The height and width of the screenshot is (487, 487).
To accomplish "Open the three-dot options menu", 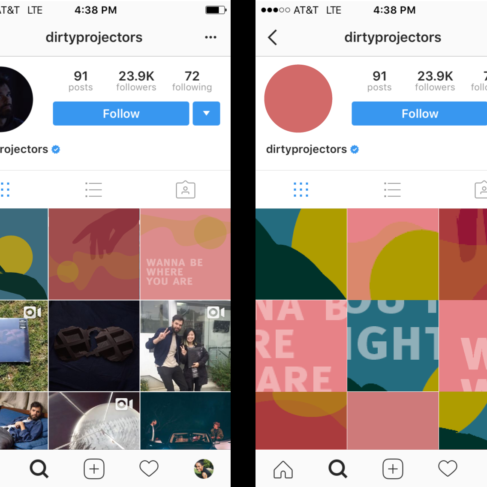I will [x=210, y=37].
